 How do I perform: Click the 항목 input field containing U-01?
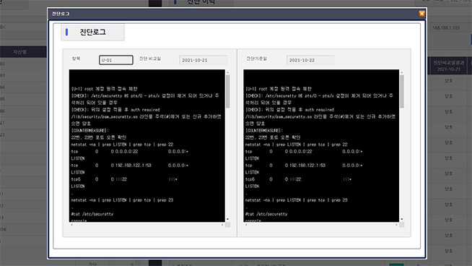(116, 60)
